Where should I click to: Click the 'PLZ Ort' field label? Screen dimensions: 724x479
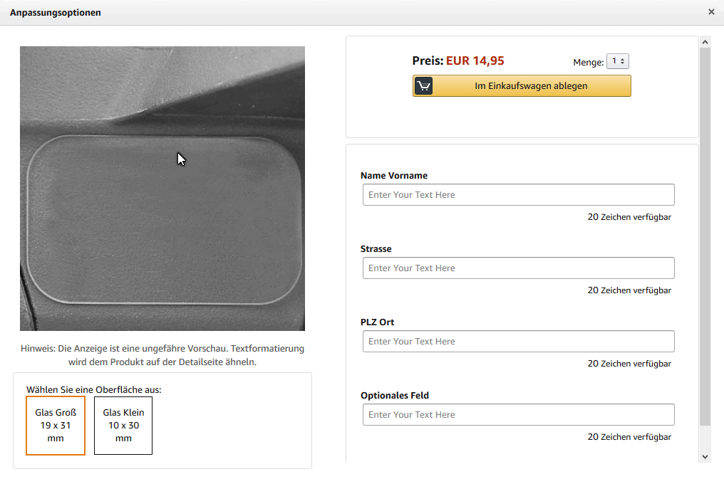[378, 322]
